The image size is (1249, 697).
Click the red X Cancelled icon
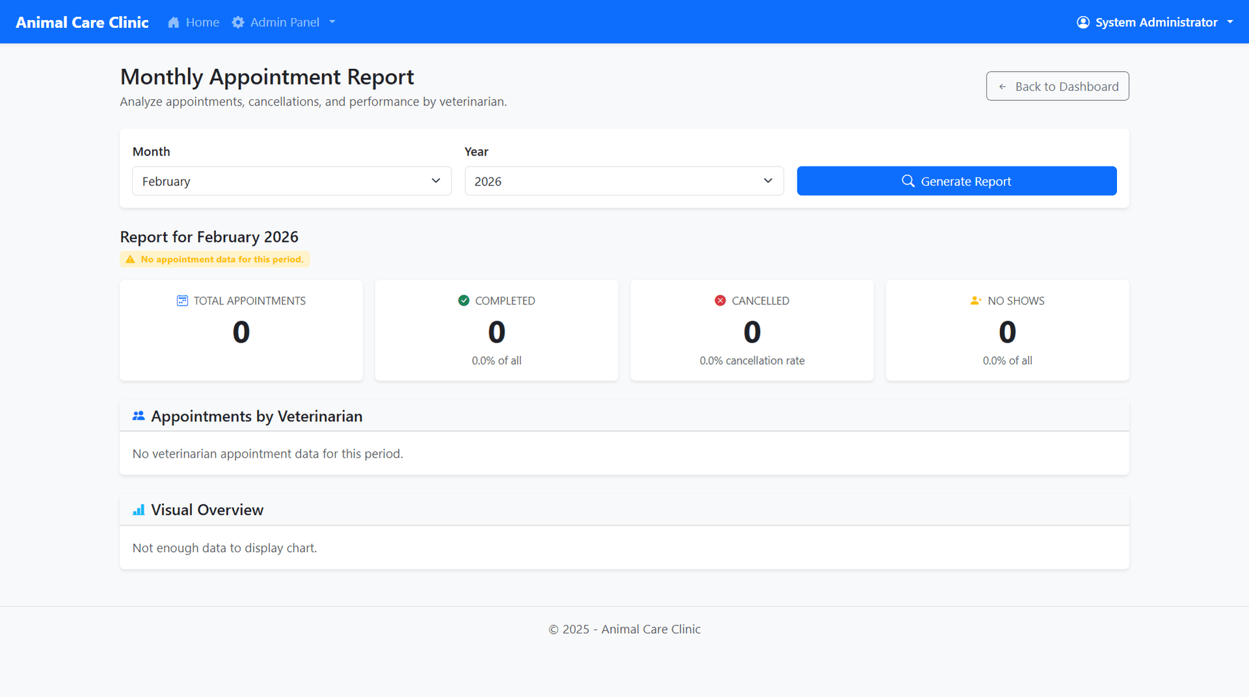[720, 300]
